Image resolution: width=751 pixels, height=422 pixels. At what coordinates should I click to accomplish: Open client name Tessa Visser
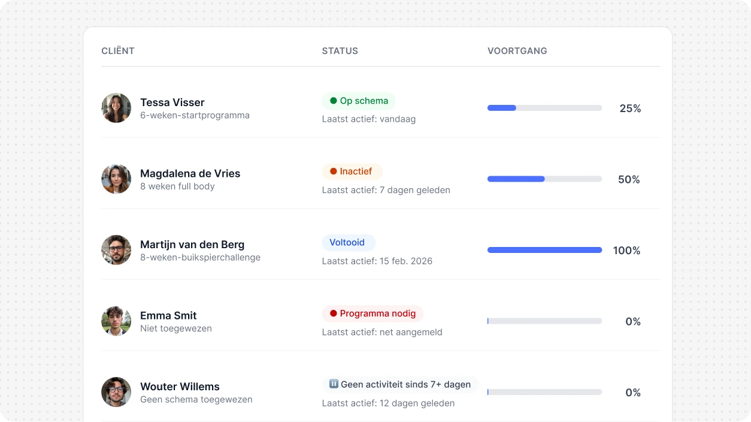[x=172, y=103]
